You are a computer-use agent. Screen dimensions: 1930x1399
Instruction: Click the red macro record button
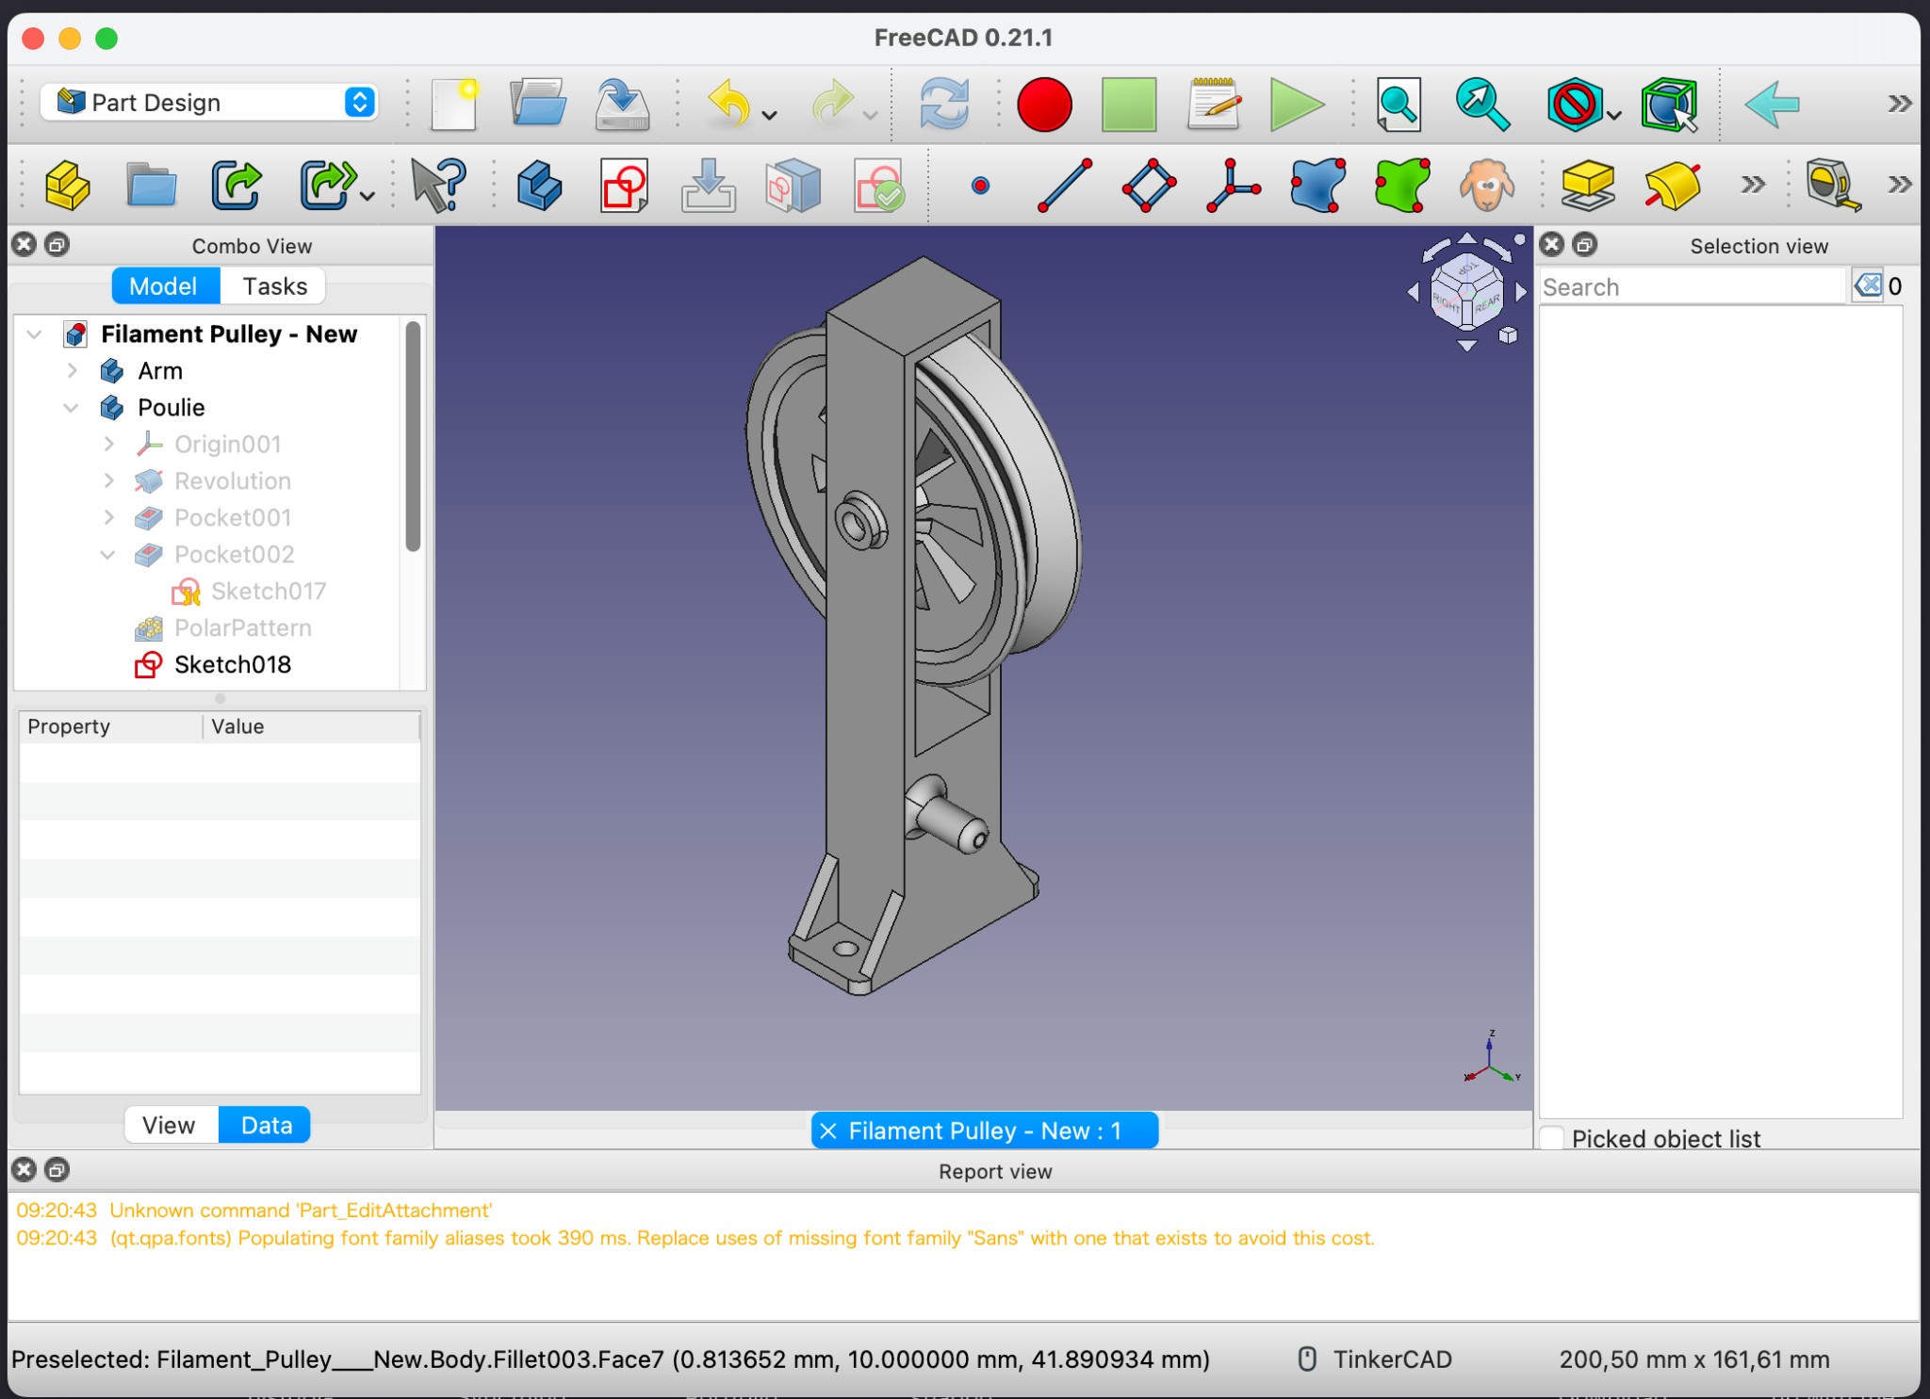[x=1044, y=104]
